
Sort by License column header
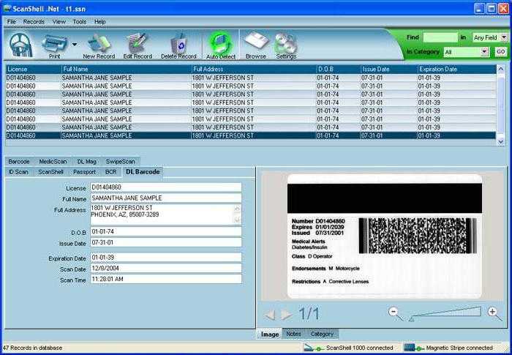(x=34, y=70)
